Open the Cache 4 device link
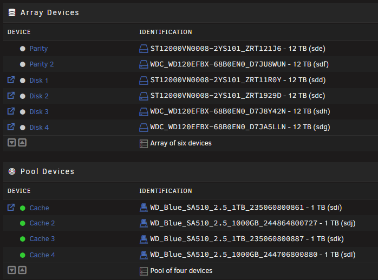The width and height of the screenshot is (378, 280). point(42,255)
